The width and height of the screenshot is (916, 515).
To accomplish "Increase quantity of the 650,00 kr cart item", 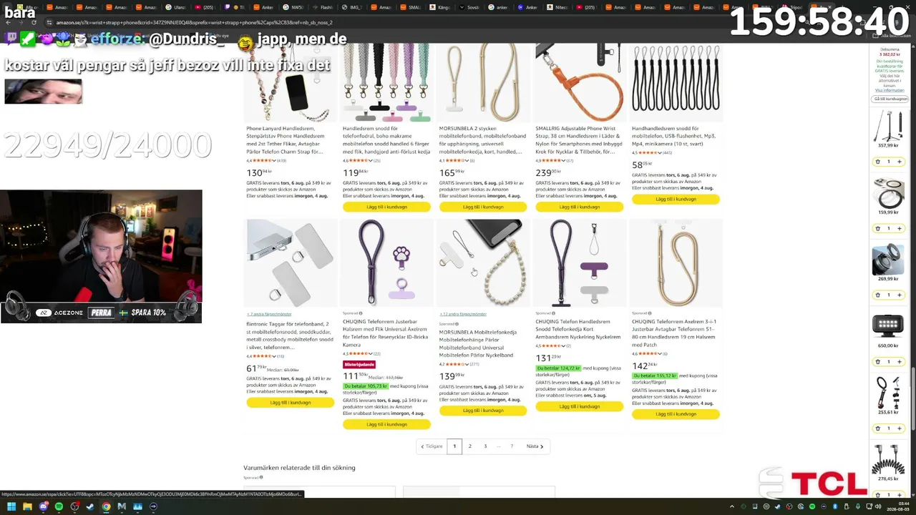I will (x=900, y=361).
